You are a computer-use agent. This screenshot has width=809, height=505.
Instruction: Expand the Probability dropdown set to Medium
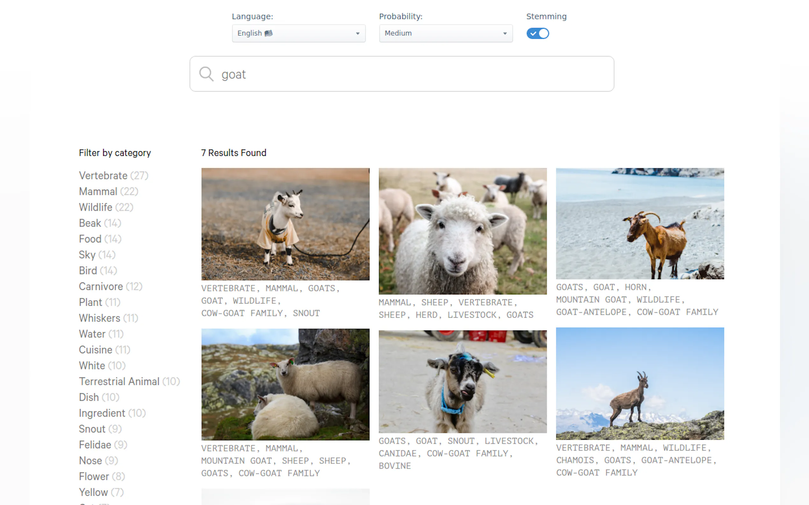coord(446,33)
